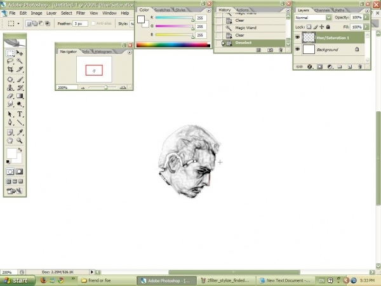381x286 pixels.
Task: Create a new layer in Layers panel
Action: pos(350,67)
